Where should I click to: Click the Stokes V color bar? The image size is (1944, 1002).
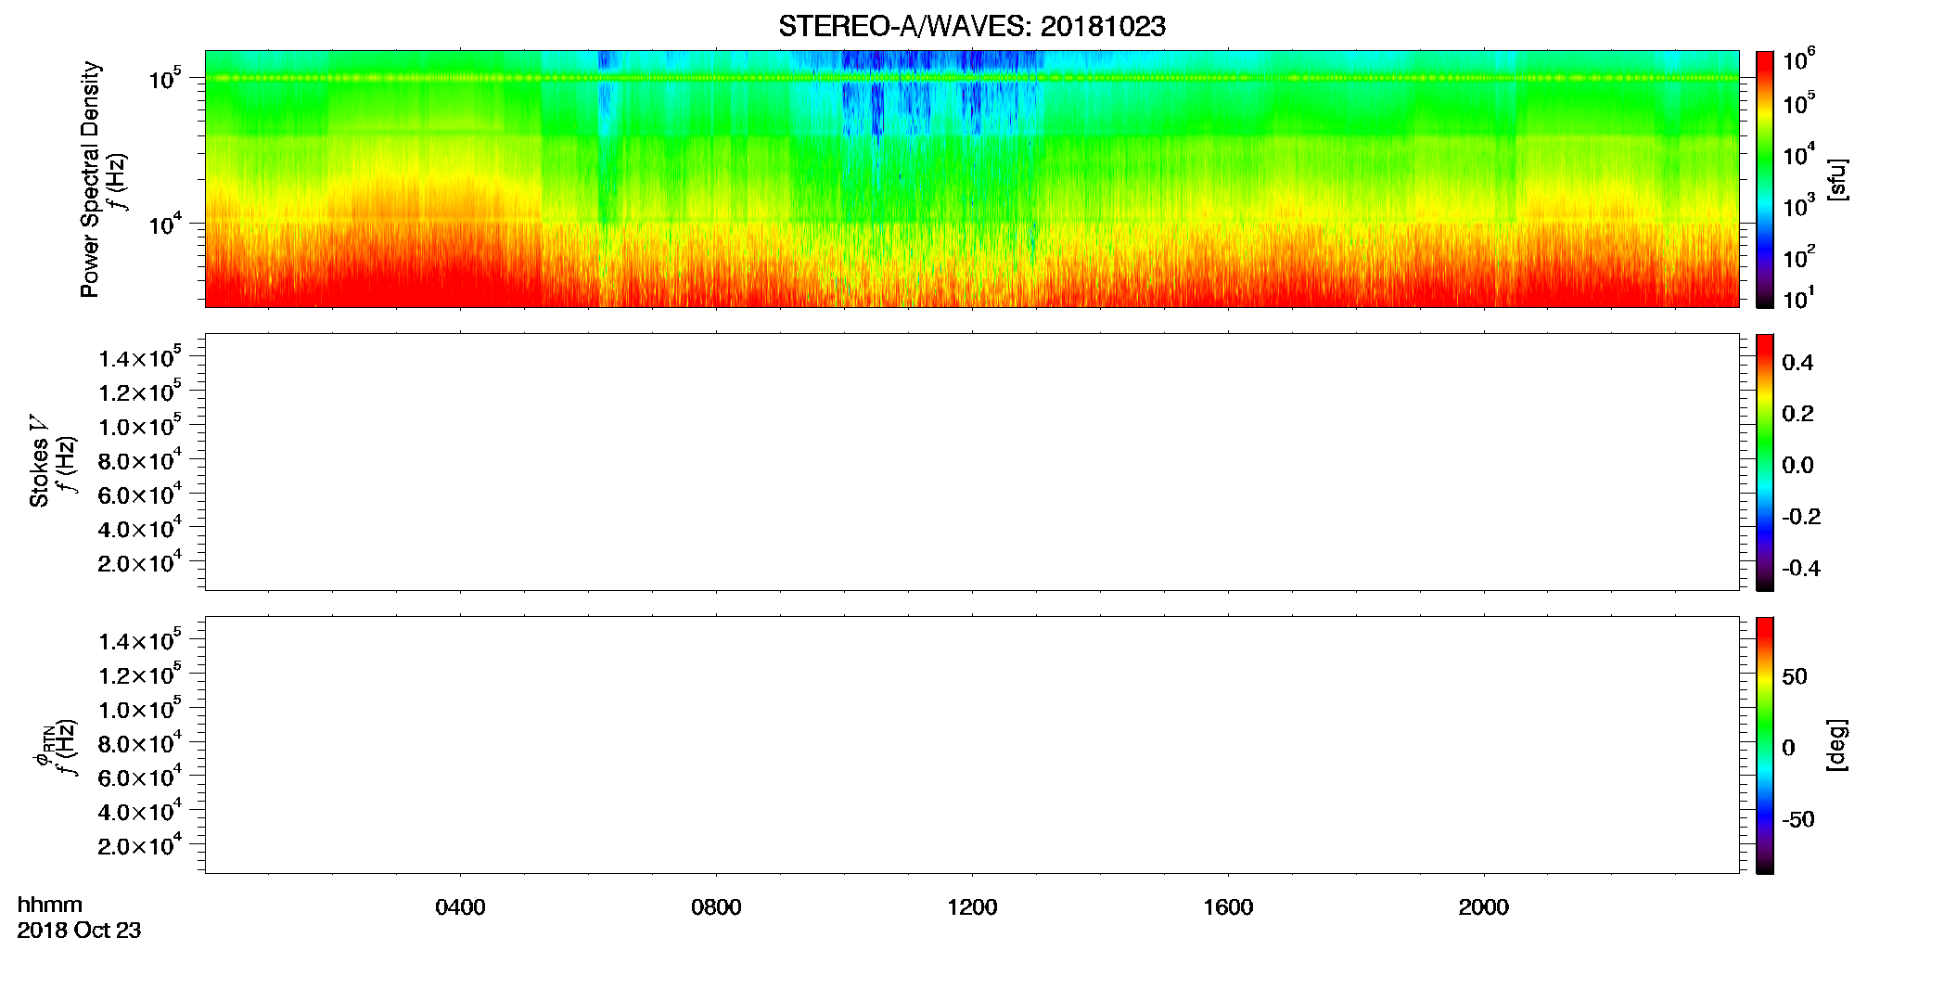tap(1764, 462)
